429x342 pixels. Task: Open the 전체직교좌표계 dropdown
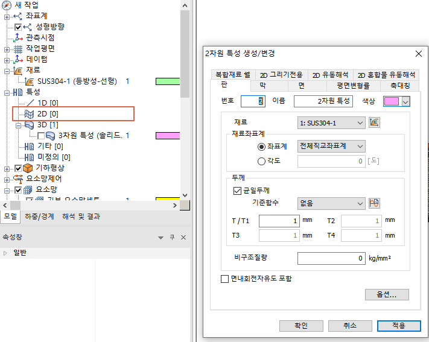(x=331, y=146)
